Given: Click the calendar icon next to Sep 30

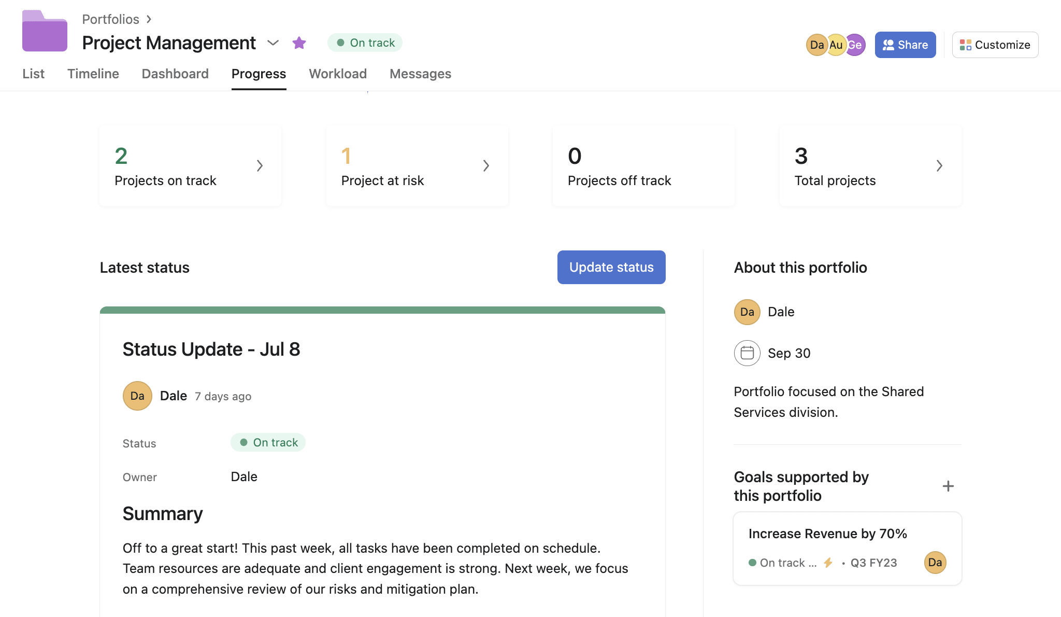Looking at the screenshot, I should point(747,353).
